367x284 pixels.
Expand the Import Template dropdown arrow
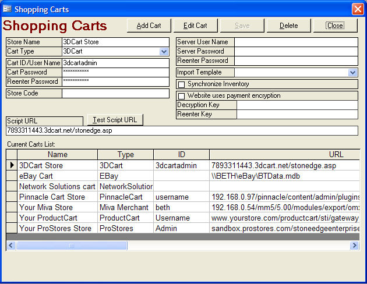pyautogui.click(x=352, y=73)
